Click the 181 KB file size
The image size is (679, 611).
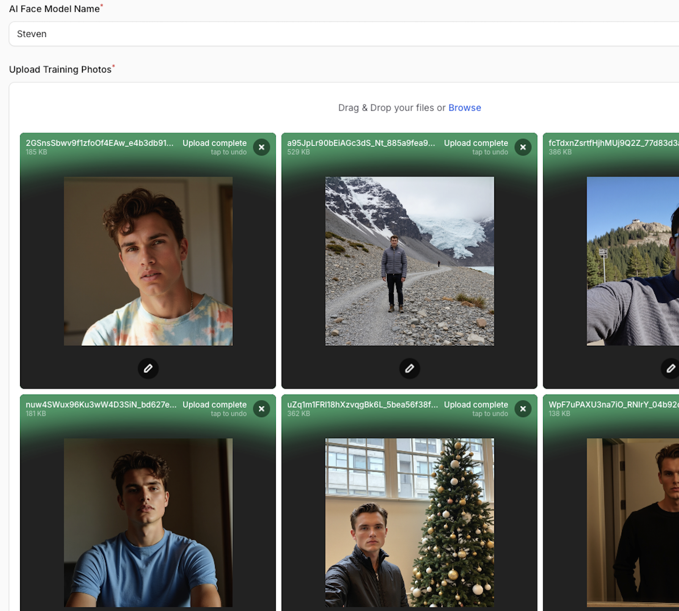click(36, 414)
